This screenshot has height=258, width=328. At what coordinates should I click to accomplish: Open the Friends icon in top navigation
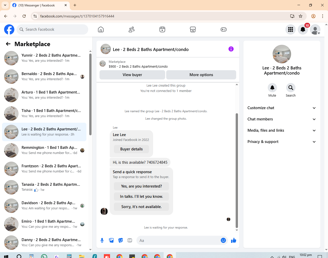point(132,29)
